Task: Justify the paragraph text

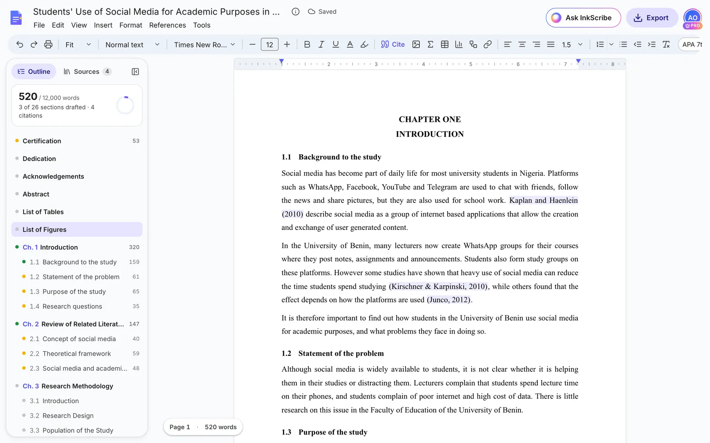Action: [x=551, y=44]
